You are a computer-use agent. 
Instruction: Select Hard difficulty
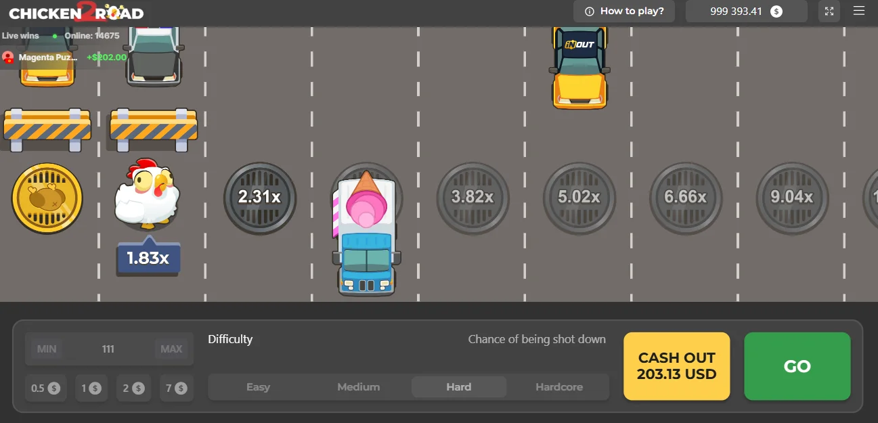(459, 387)
